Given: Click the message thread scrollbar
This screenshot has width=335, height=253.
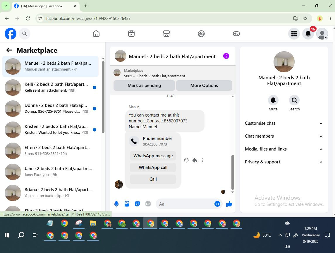Looking at the screenshot, I should (x=233, y=172).
